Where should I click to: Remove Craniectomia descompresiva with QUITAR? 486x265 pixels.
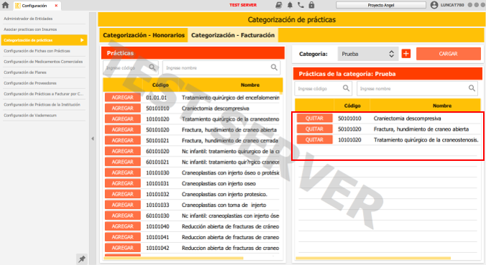pyautogui.click(x=315, y=118)
